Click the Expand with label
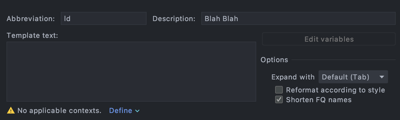This screenshot has width=400, height=120. coord(293,77)
